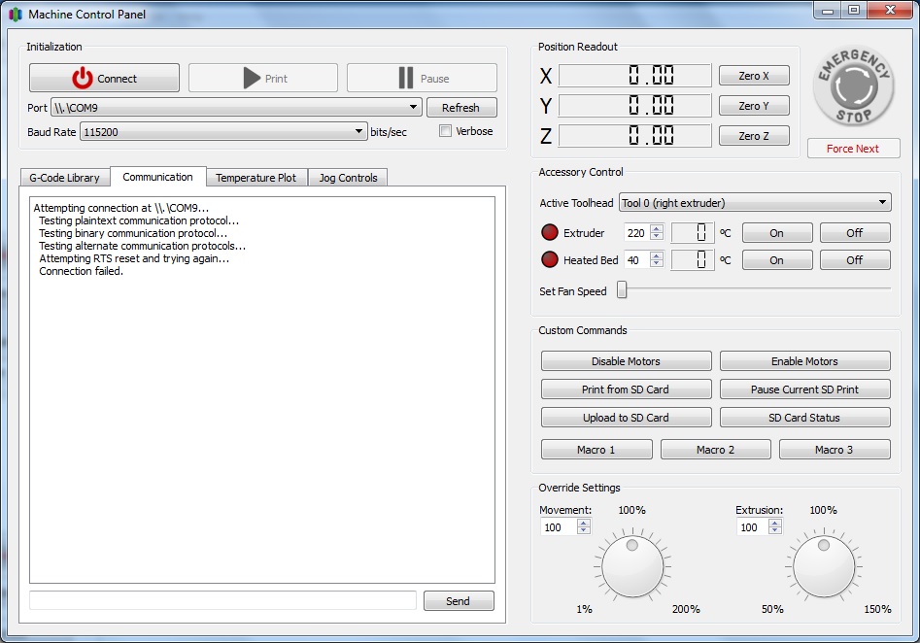Click the Set Fan Speed slider handle
The image size is (920, 643).
click(622, 289)
